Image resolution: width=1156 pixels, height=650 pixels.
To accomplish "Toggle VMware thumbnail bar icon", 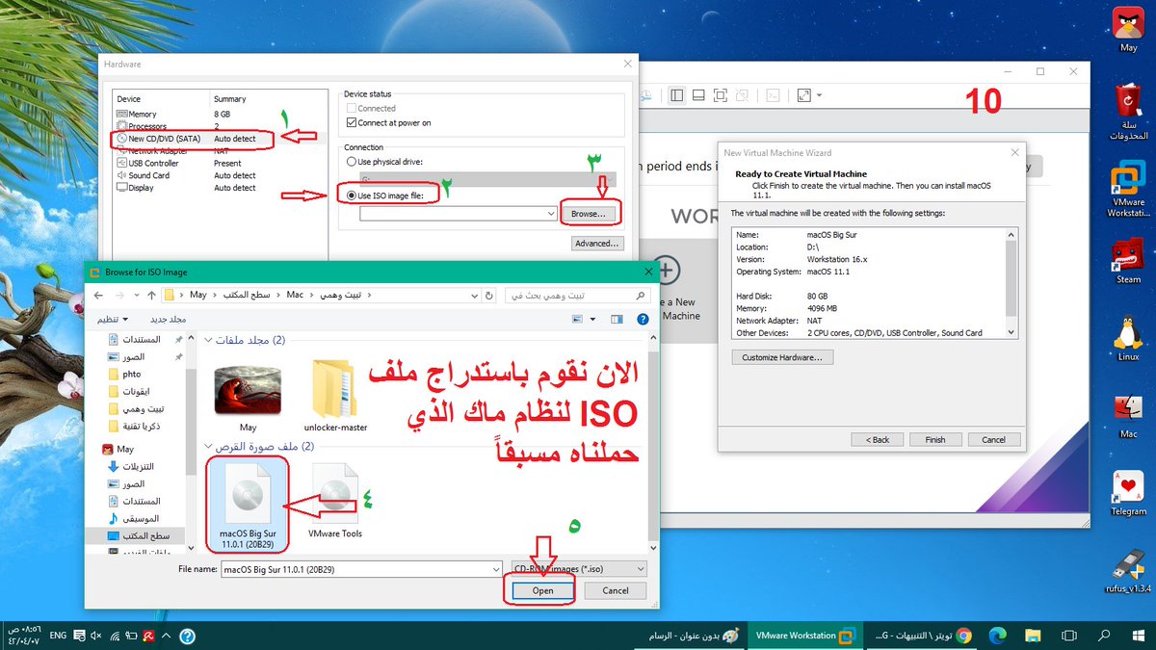I will [x=698, y=95].
